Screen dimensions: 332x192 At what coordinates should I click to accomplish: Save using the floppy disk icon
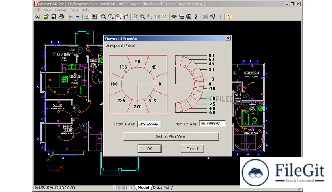54,17
